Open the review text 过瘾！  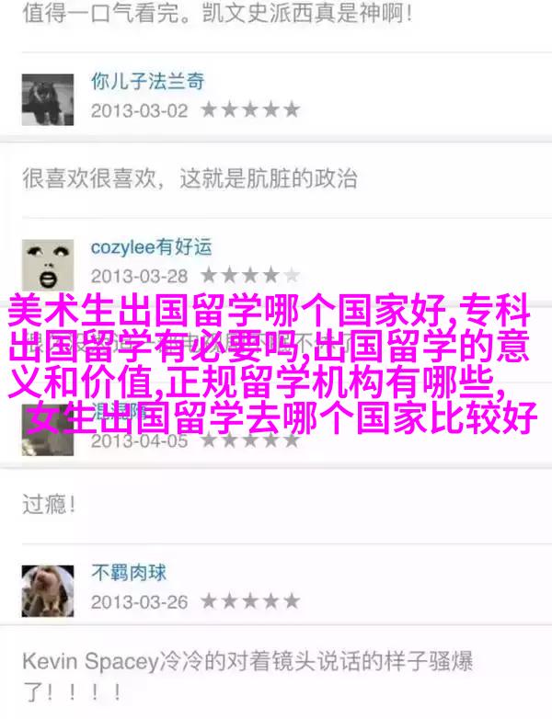(x=49, y=505)
